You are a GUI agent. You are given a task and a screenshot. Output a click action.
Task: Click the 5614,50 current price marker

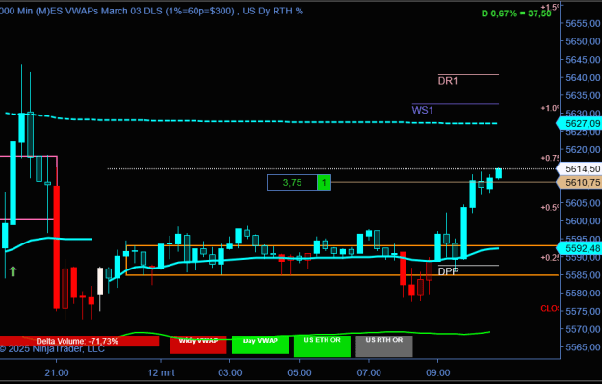[579, 168]
